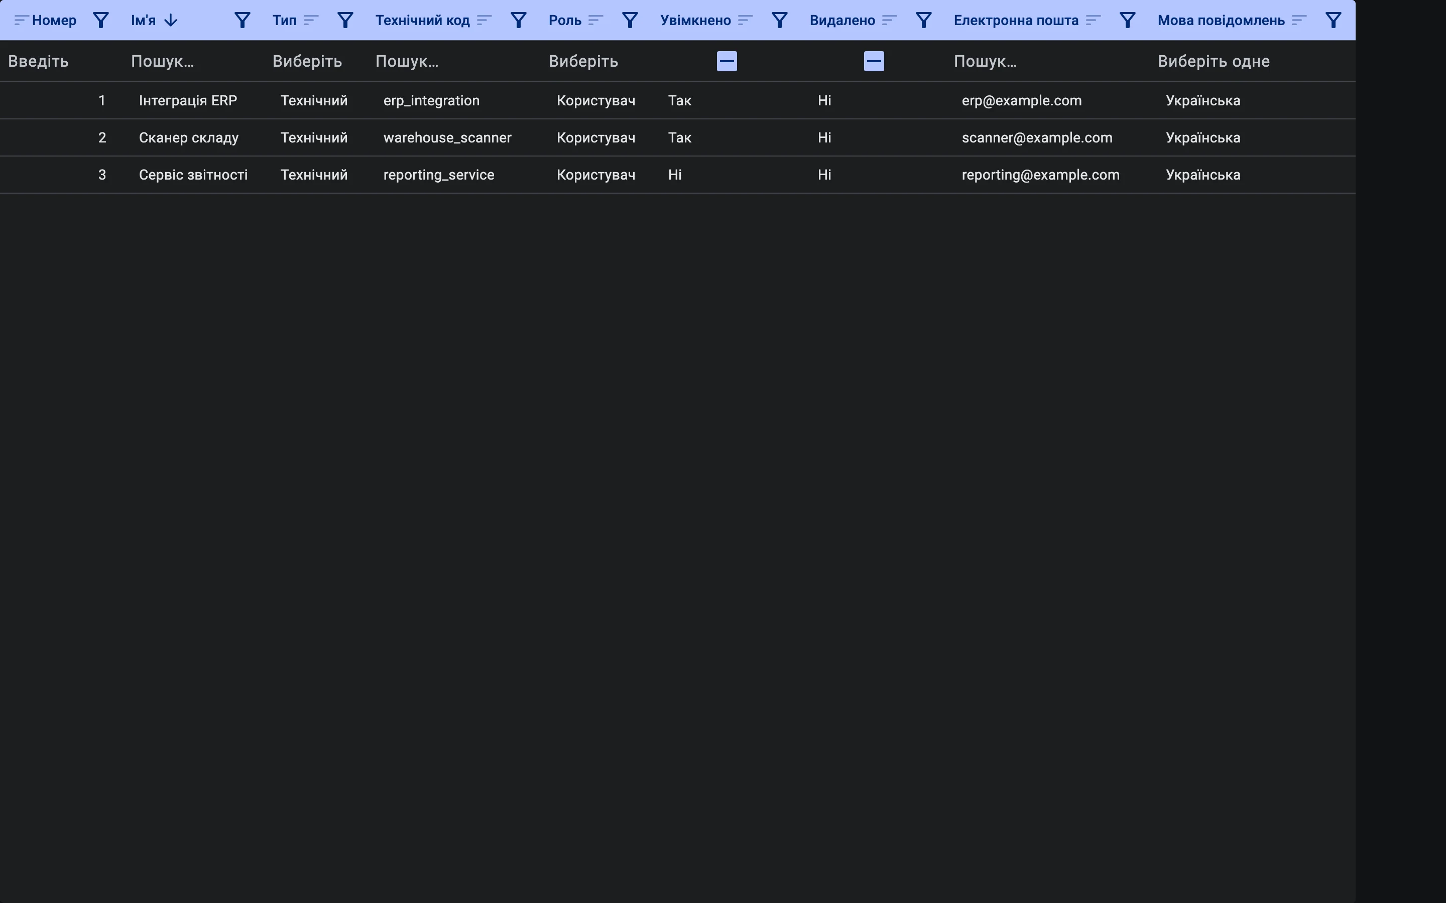Viewport: 1446px width, 903px height.
Task: Click the sort icon next to Електронна пошта
Action: coord(1093,20)
